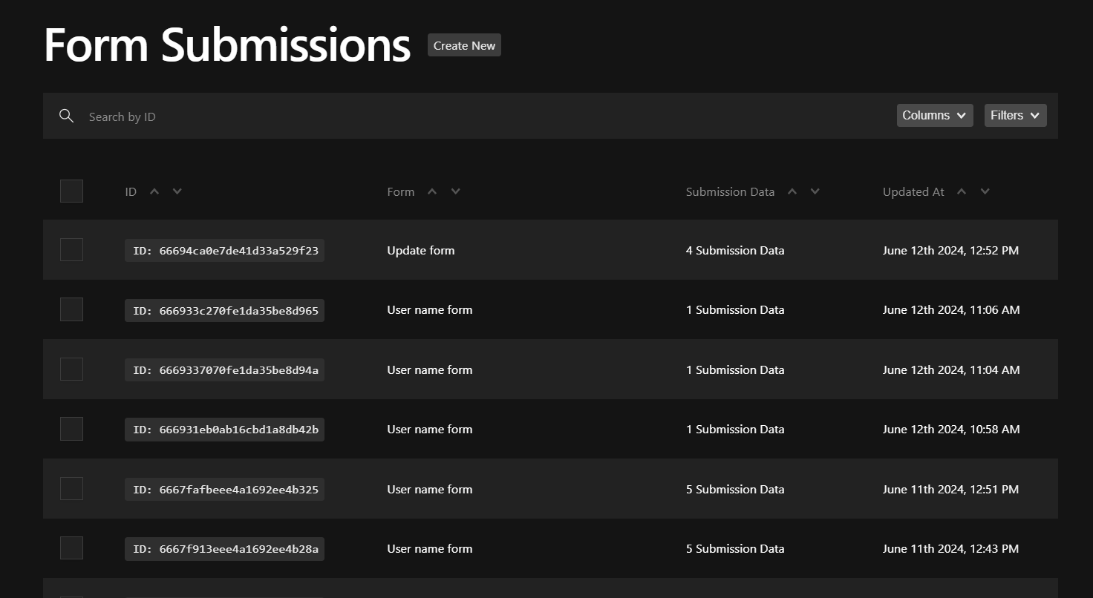Open submission ID 6667f913eee4a1692ee4b28a
The height and width of the screenshot is (598, 1093).
[x=225, y=549]
